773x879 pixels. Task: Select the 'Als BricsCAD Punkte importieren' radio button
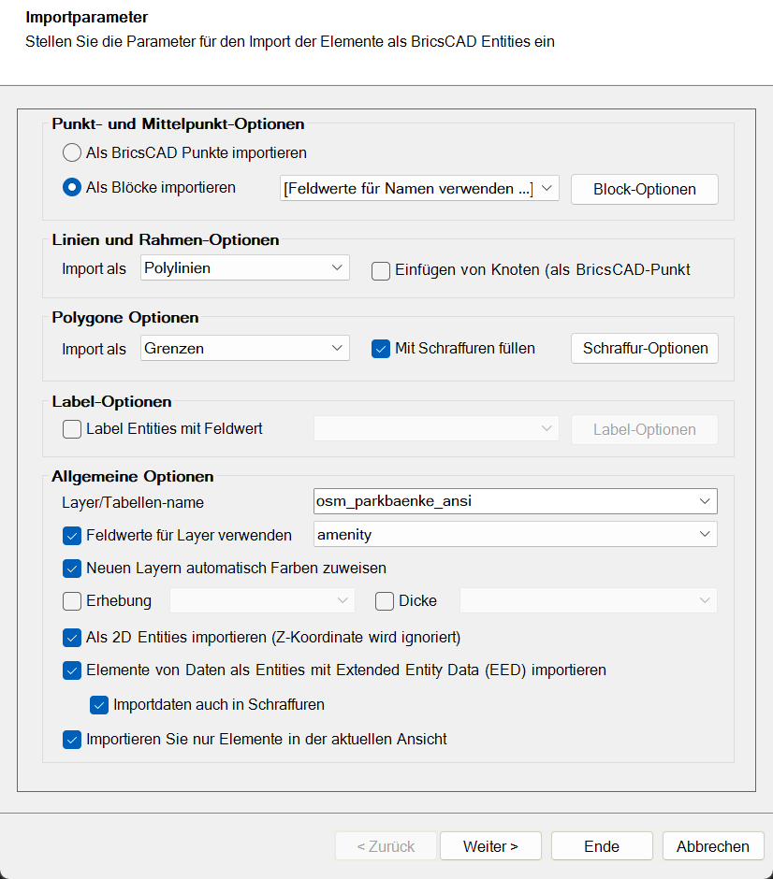pos(71,152)
